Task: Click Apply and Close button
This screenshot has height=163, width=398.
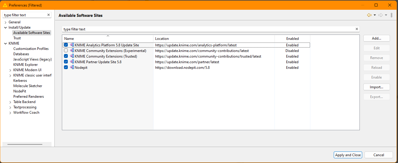Action: [x=348, y=155]
